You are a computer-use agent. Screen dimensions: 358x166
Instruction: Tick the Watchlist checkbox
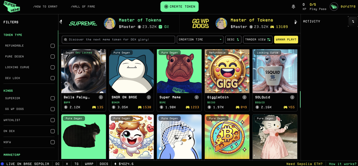[x=53, y=120]
